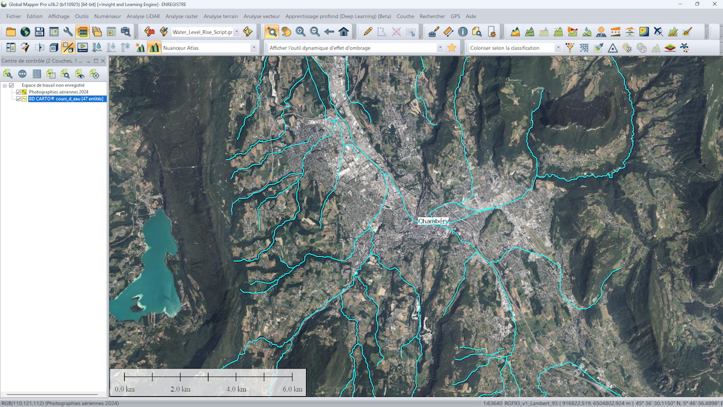Toggle the BD CARTO cours_d_eau layer checkbox

click(19, 99)
